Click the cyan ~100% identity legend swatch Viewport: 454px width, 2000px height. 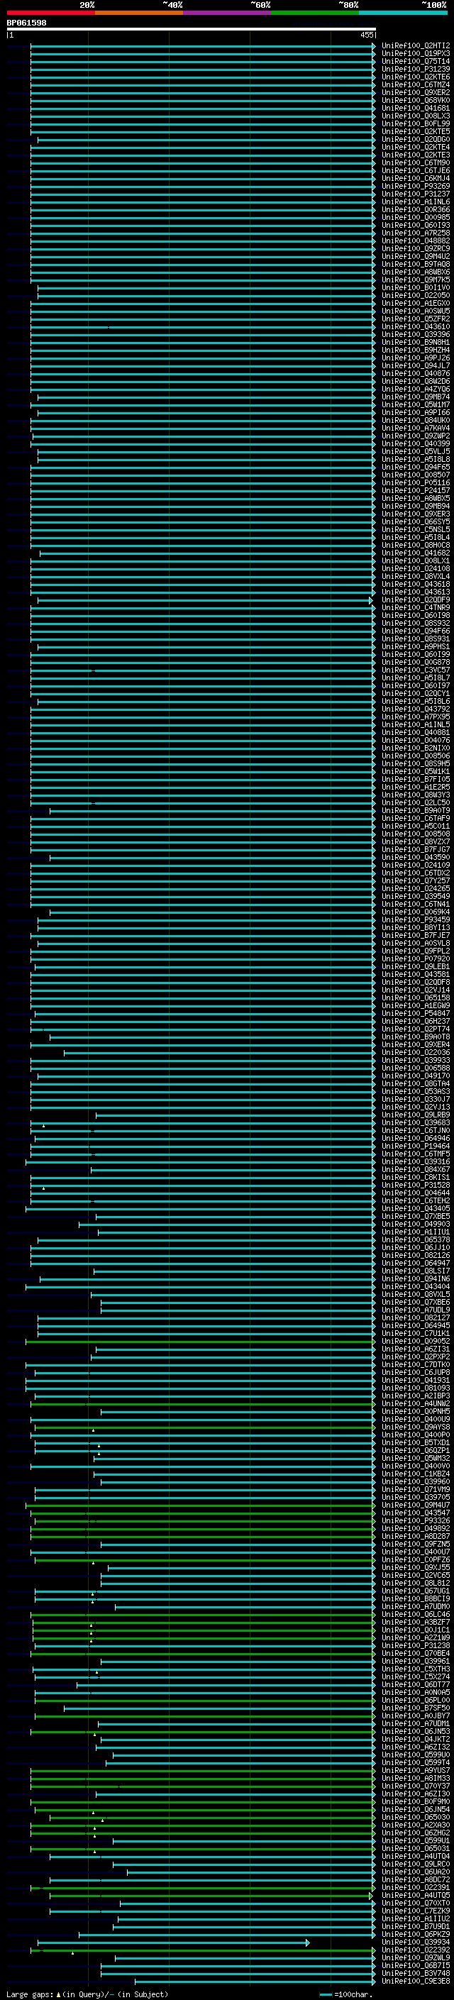point(403,13)
